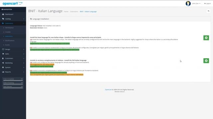Install base language with green plus button
Screen dimensions: 213x119
[206, 38]
